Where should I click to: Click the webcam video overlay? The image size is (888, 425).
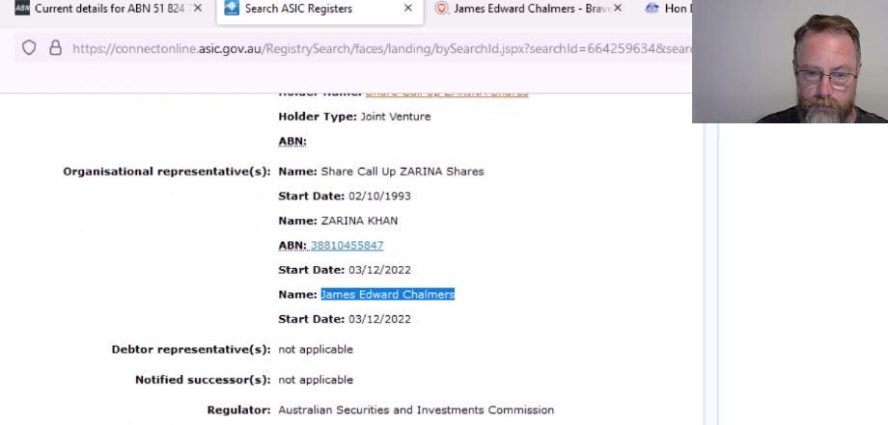[x=790, y=61]
